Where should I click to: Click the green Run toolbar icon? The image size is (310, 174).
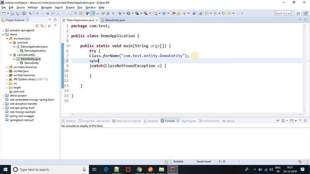coord(128,14)
